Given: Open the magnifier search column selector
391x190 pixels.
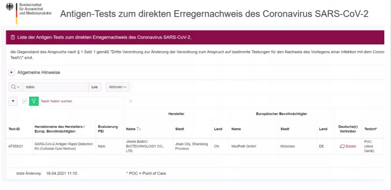Looking at the screenshot, I should tap(15, 87).
